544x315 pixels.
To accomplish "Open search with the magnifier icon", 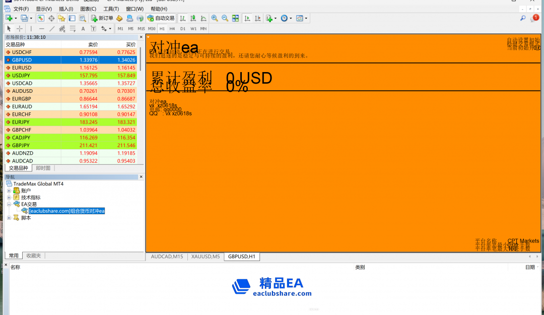I will [523, 18].
